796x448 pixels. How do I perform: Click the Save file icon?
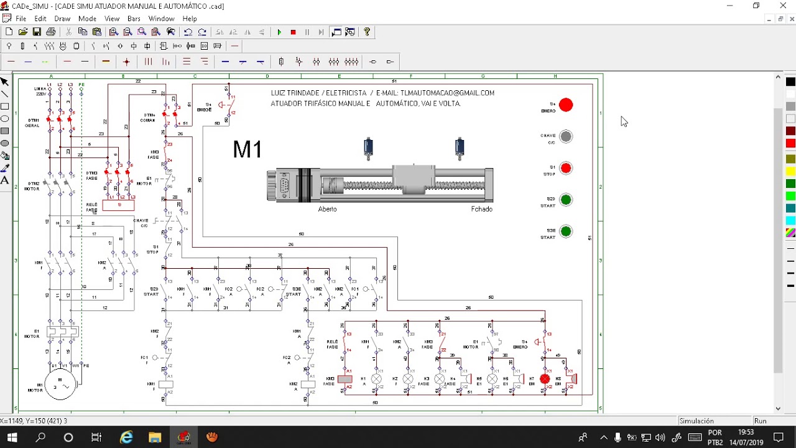coord(37,32)
